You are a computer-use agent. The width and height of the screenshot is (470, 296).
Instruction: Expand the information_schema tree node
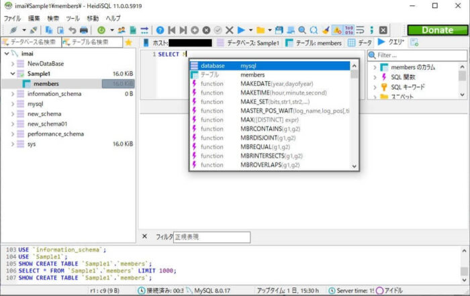pyautogui.click(x=13, y=94)
